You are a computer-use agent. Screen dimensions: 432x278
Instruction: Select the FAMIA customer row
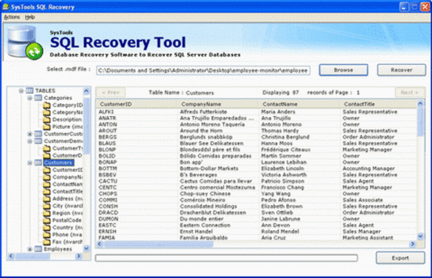[256, 238]
